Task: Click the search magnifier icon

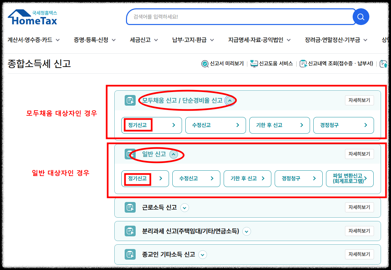Action: pos(361,16)
